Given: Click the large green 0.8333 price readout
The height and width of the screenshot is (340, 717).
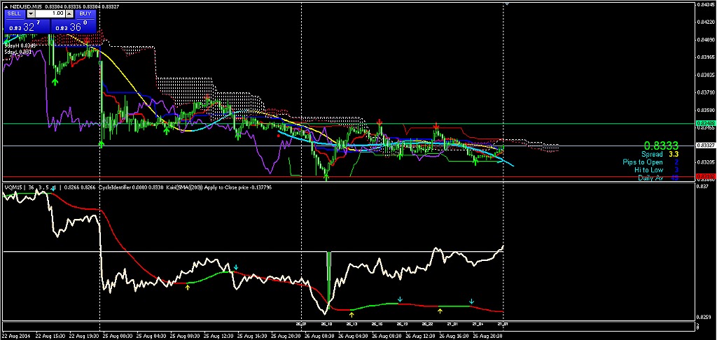Looking at the screenshot, I should pyautogui.click(x=662, y=145).
